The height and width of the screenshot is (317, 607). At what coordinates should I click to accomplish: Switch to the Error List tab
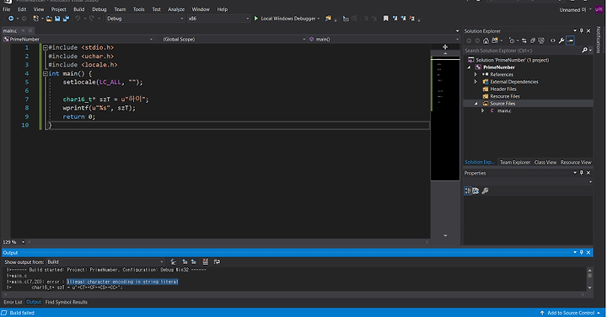[13, 302]
